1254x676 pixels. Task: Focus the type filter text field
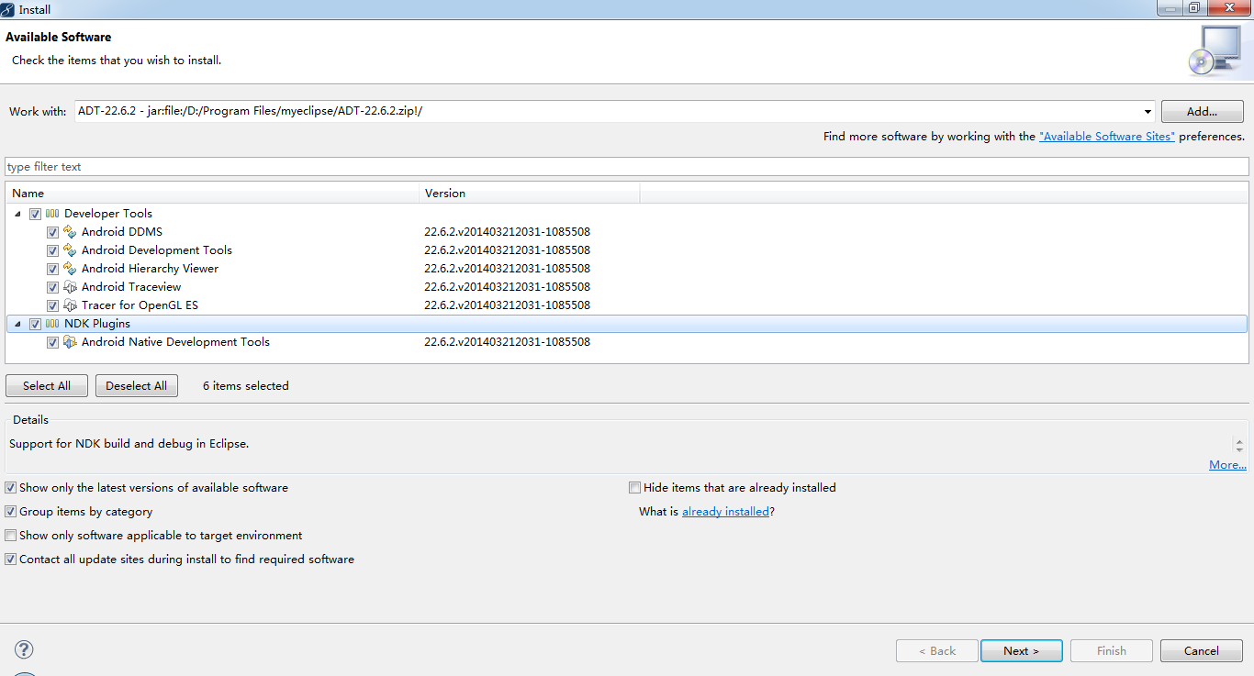pyautogui.click(x=627, y=167)
